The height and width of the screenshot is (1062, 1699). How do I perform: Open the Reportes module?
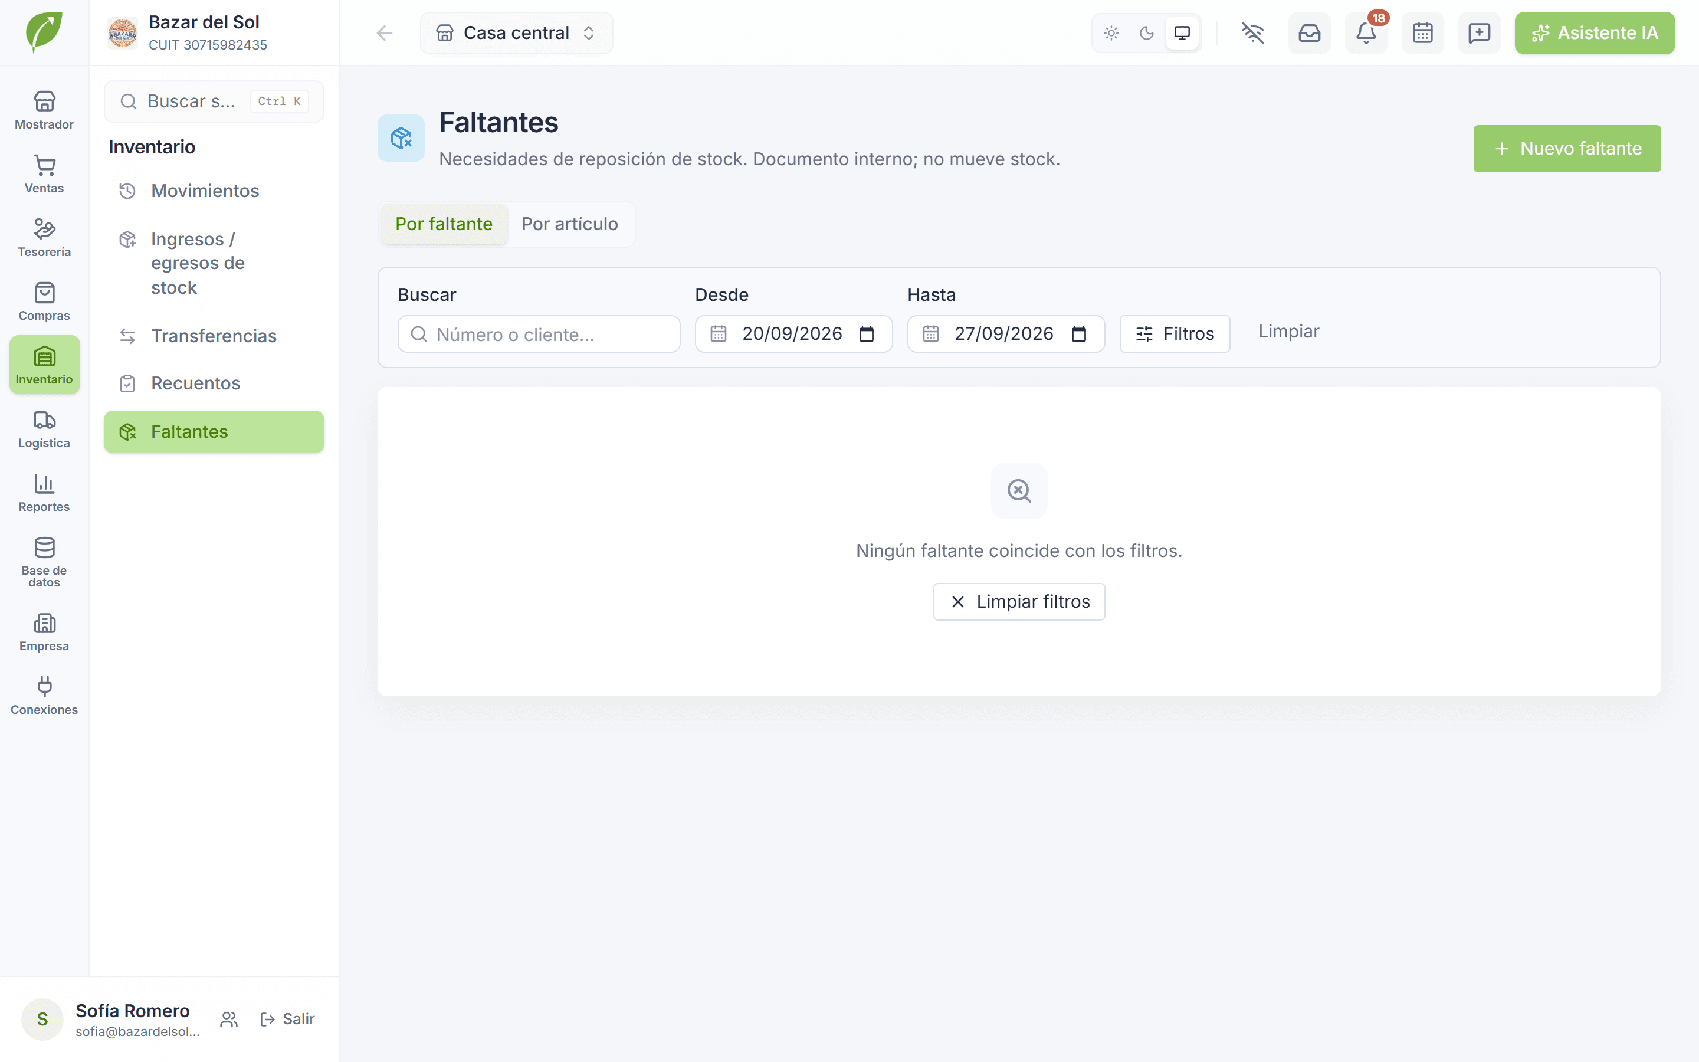pyautogui.click(x=44, y=493)
